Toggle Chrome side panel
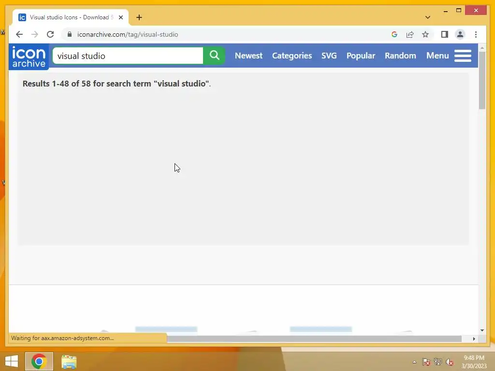495x371 pixels. (x=445, y=34)
